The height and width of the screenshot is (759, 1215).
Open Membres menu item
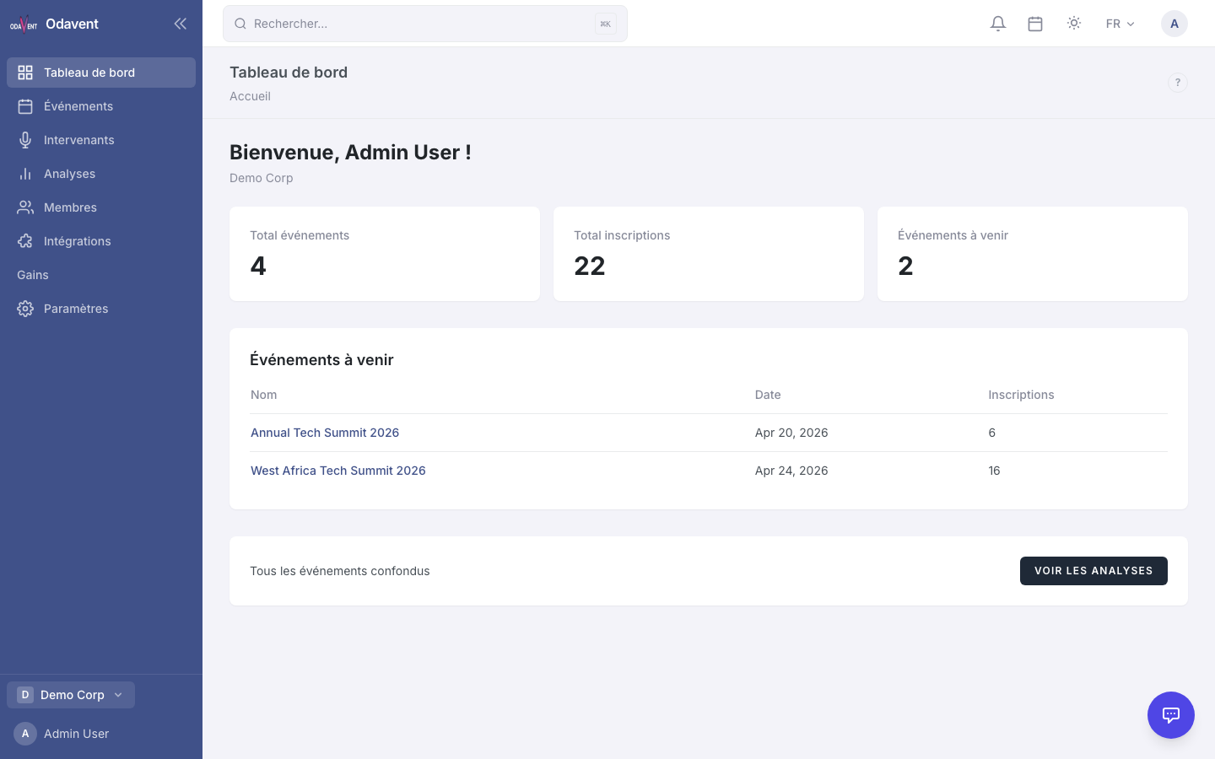coord(101,207)
